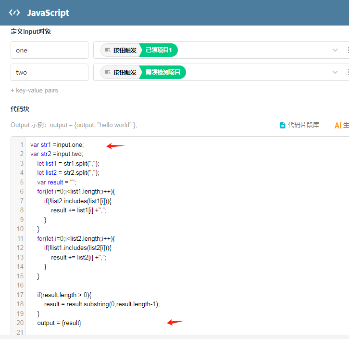Click the result.substring line of code

point(101,304)
